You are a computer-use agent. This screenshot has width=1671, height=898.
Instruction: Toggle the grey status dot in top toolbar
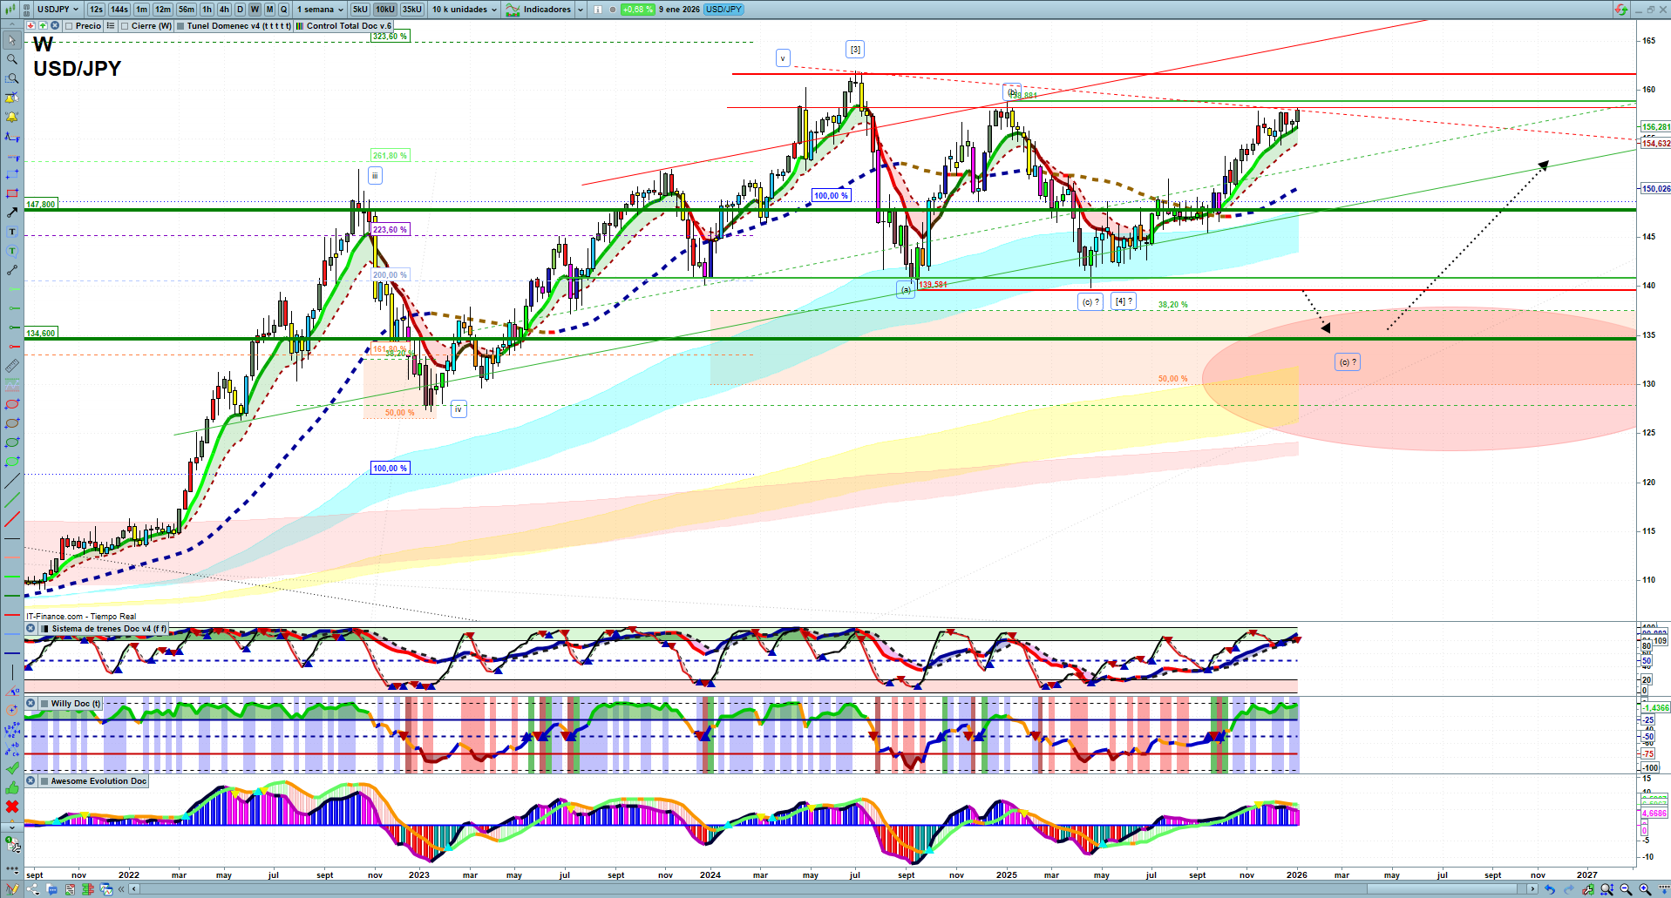[613, 10]
